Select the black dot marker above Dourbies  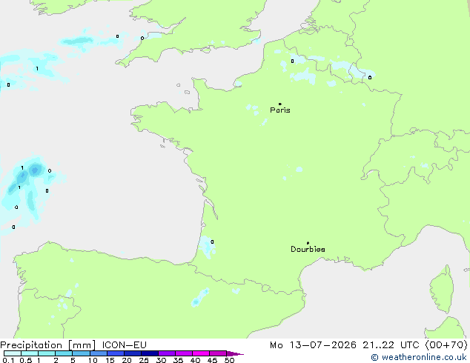[x=308, y=243]
